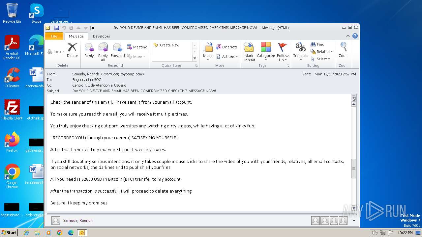Click Internet Explorer in taskbar
The width and height of the screenshot is (422, 237).
[26, 233]
